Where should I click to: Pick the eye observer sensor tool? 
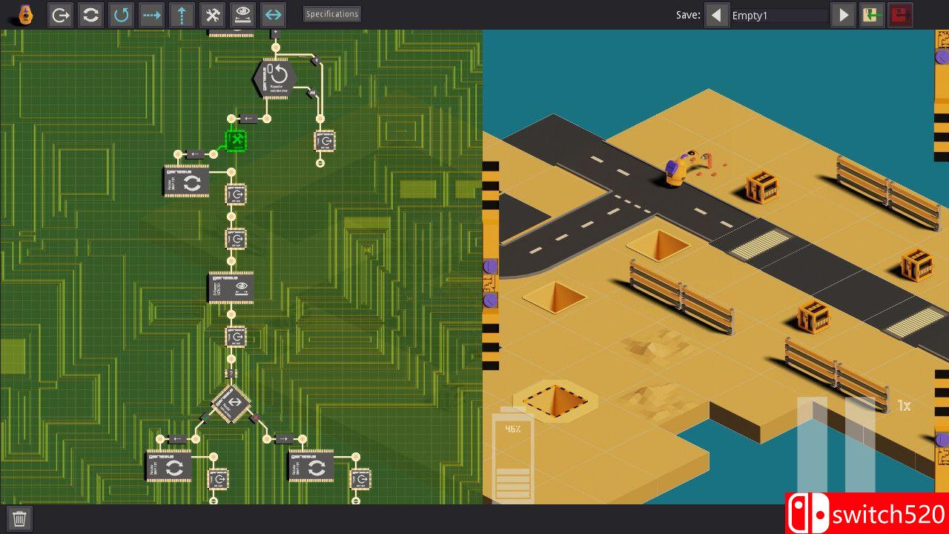(242, 14)
